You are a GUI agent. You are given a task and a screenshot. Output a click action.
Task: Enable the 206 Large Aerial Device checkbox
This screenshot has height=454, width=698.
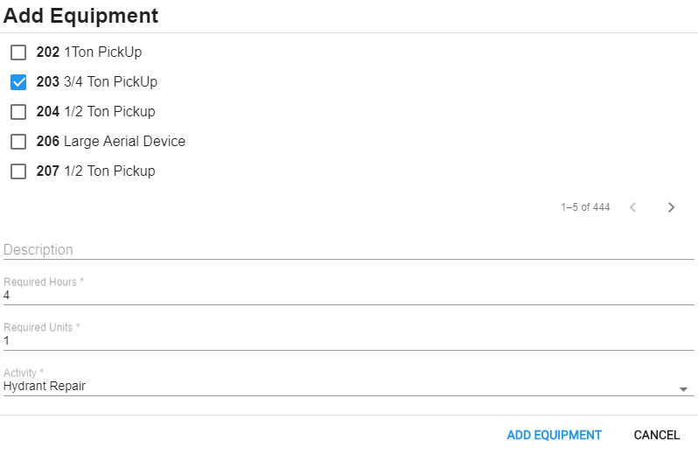(x=18, y=142)
